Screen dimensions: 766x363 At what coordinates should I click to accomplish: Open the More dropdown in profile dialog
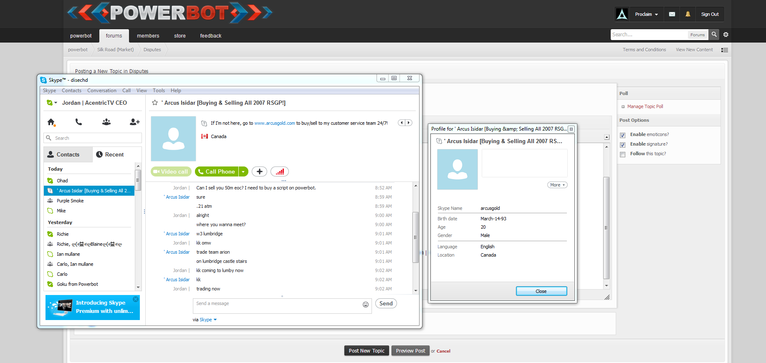point(557,185)
